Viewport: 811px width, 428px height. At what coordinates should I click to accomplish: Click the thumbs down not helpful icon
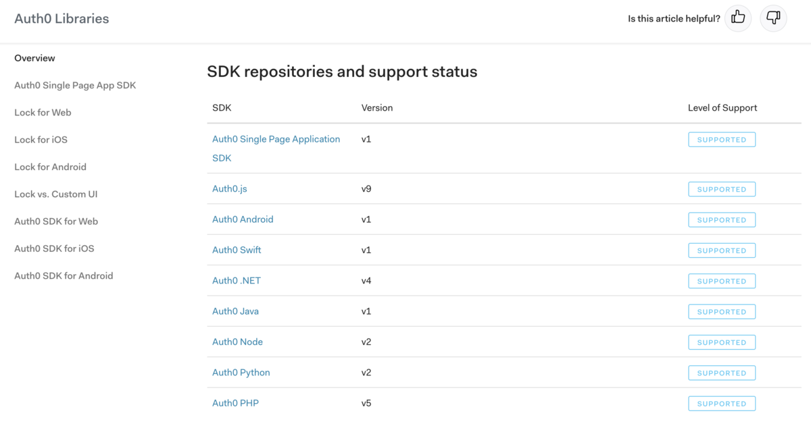point(773,18)
